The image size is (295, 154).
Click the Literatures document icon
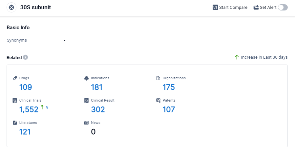point(15,123)
